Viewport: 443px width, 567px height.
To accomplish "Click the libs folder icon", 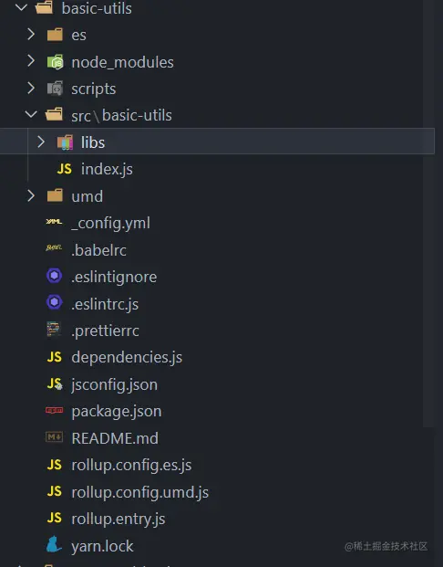I will 65,142.
